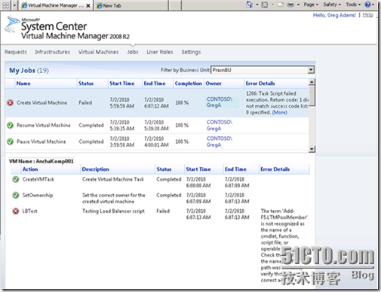Click the VM Name: AnchalComp001 label
This screenshot has width=381, height=292.
[x=41, y=161]
